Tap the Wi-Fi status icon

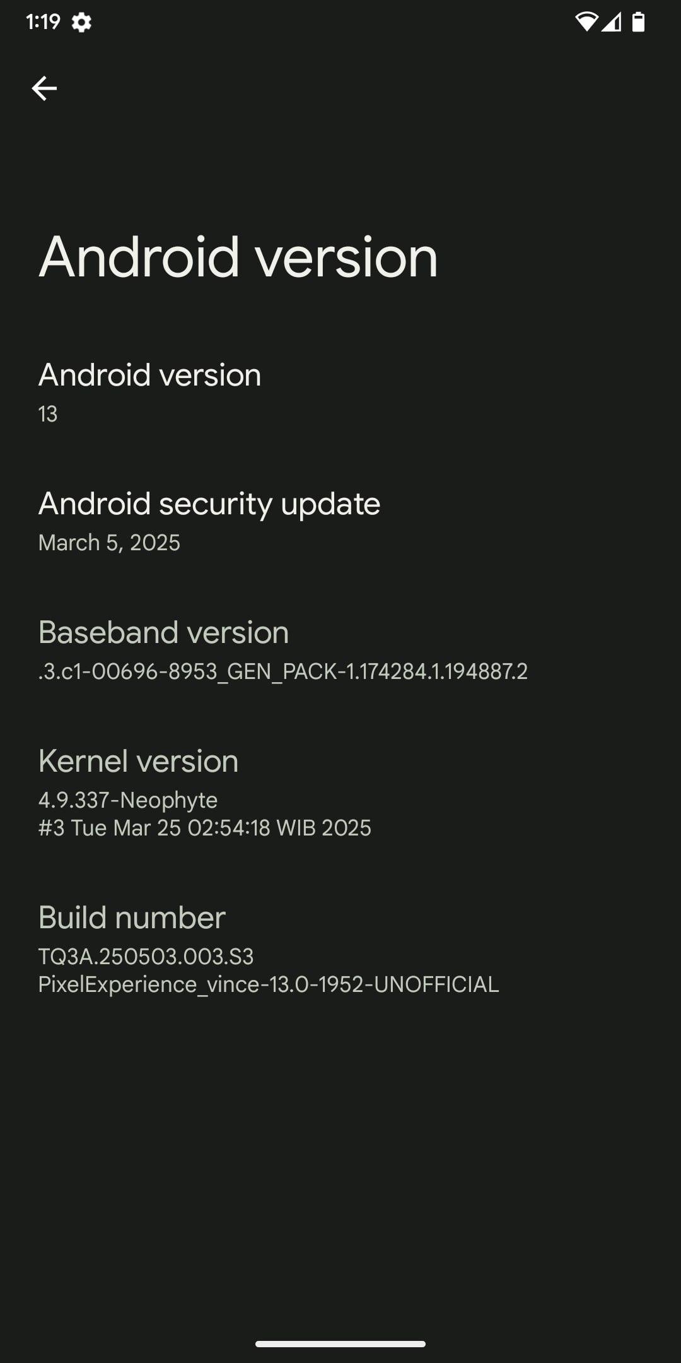[586, 22]
